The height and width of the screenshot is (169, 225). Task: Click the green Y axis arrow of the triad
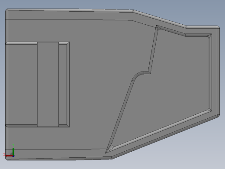click(x=13, y=151)
